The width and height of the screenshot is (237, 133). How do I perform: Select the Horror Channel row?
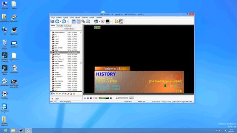pos(65,59)
